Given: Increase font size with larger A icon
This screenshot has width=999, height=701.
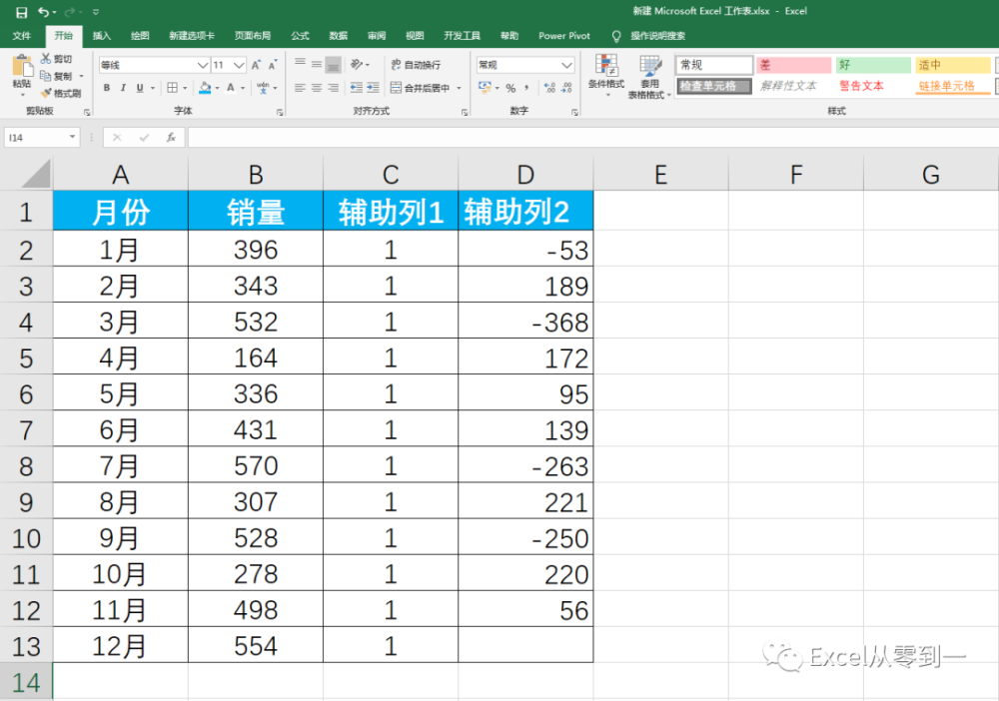Looking at the screenshot, I should (x=256, y=65).
